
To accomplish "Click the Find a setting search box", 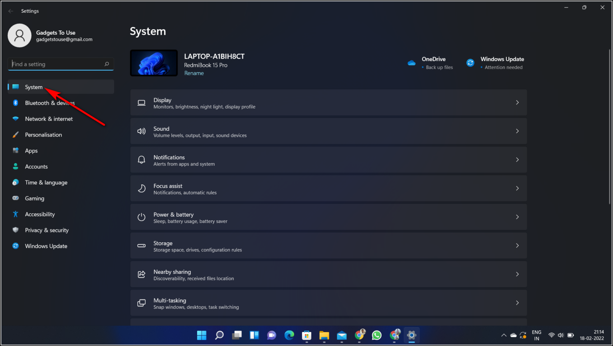I will click(x=61, y=64).
